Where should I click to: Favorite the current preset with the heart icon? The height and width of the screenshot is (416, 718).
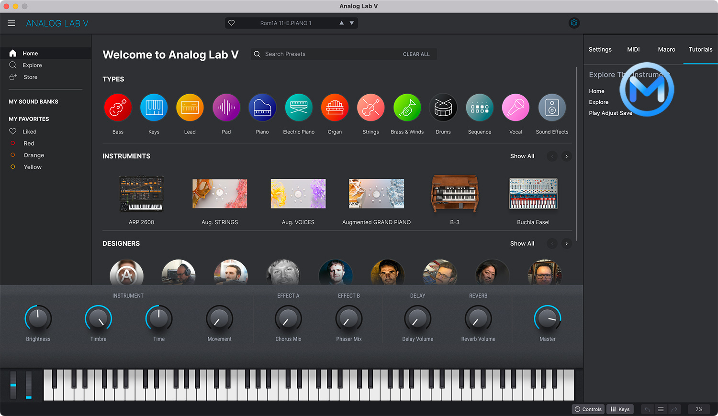pyautogui.click(x=233, y=22)
